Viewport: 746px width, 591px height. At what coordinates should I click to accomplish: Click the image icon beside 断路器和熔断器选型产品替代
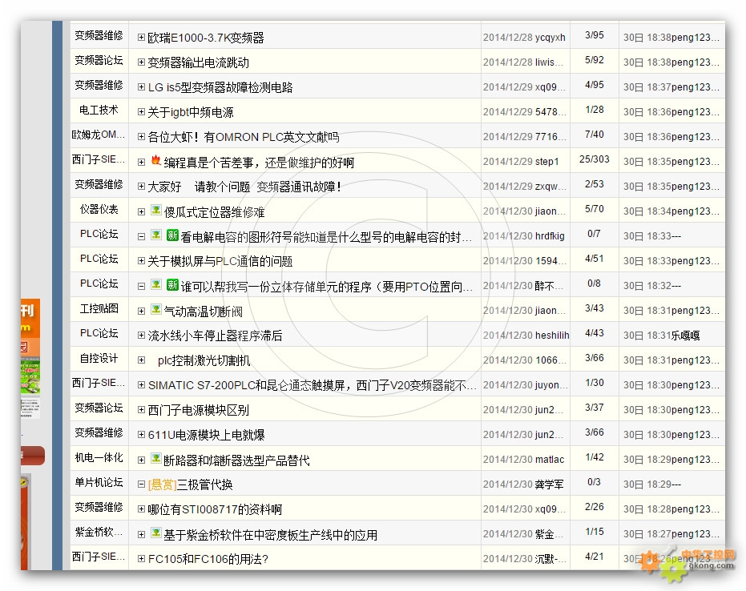(155, 459)
